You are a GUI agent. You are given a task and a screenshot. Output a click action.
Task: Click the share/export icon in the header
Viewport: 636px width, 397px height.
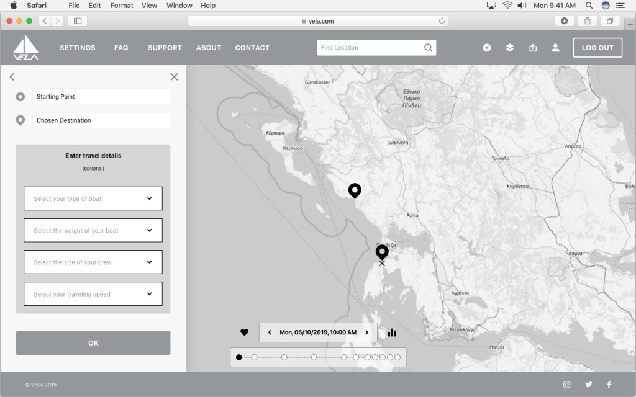tap(532, 48)
